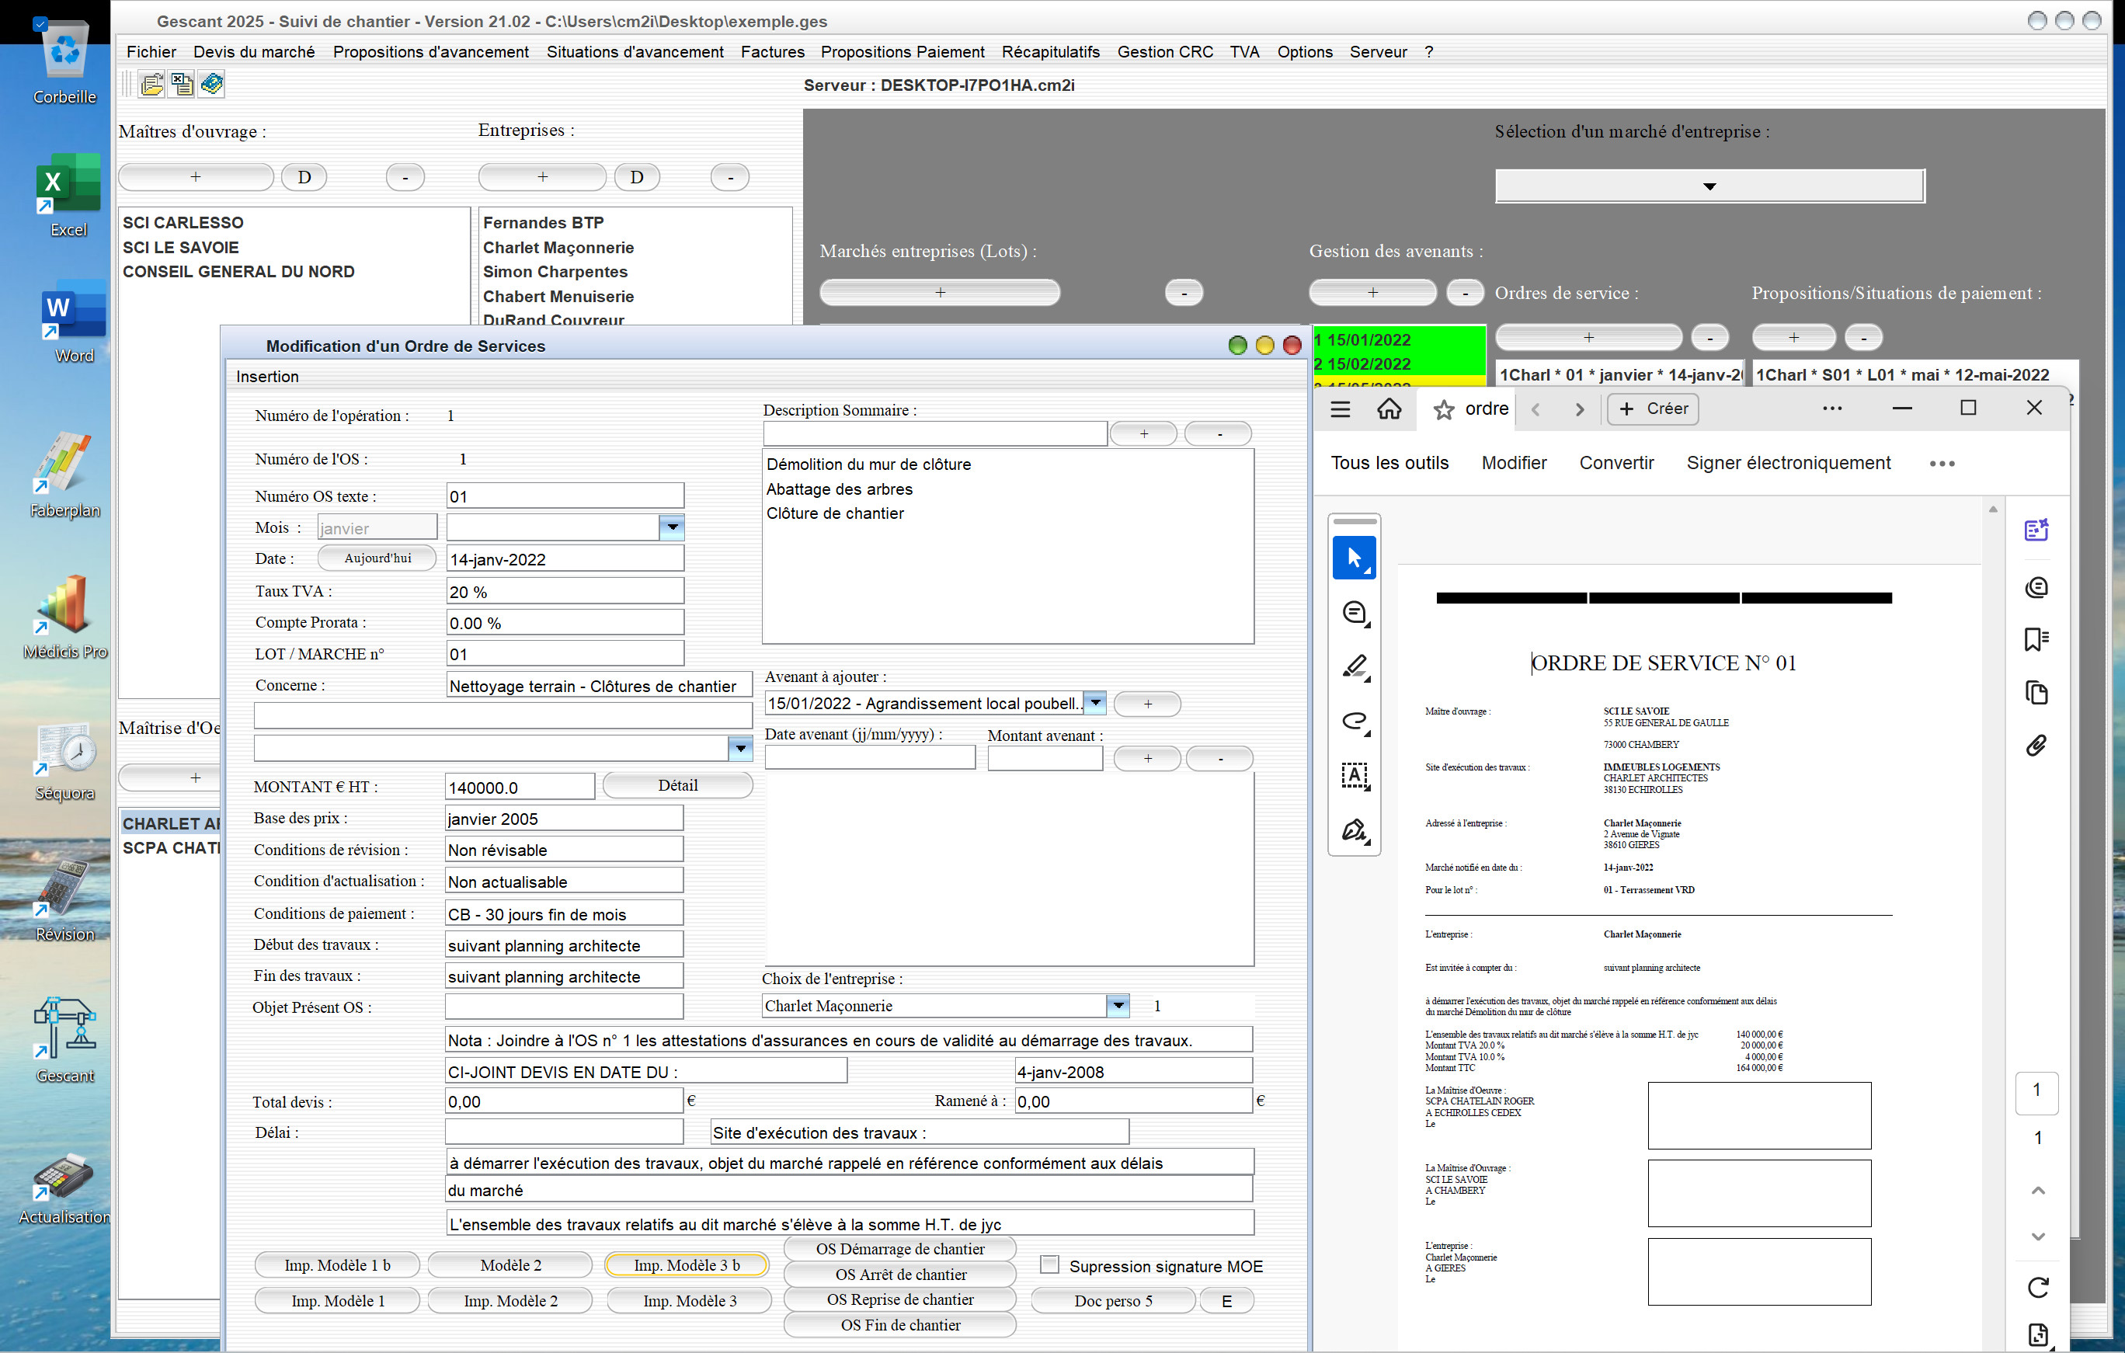Open the Avenant à ajouter dropdown
Screen dimensions: 2125x1353
pyautogui.click(x=1095, y=704)
